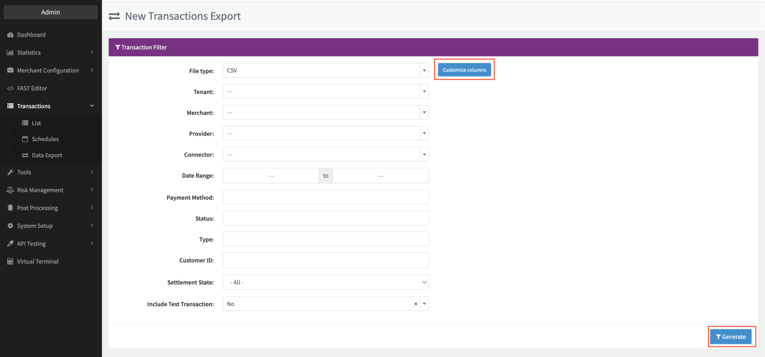Viewport: 765px width, 357px height.
Task: Go to Transactions List page
Action: pos(36,123)
